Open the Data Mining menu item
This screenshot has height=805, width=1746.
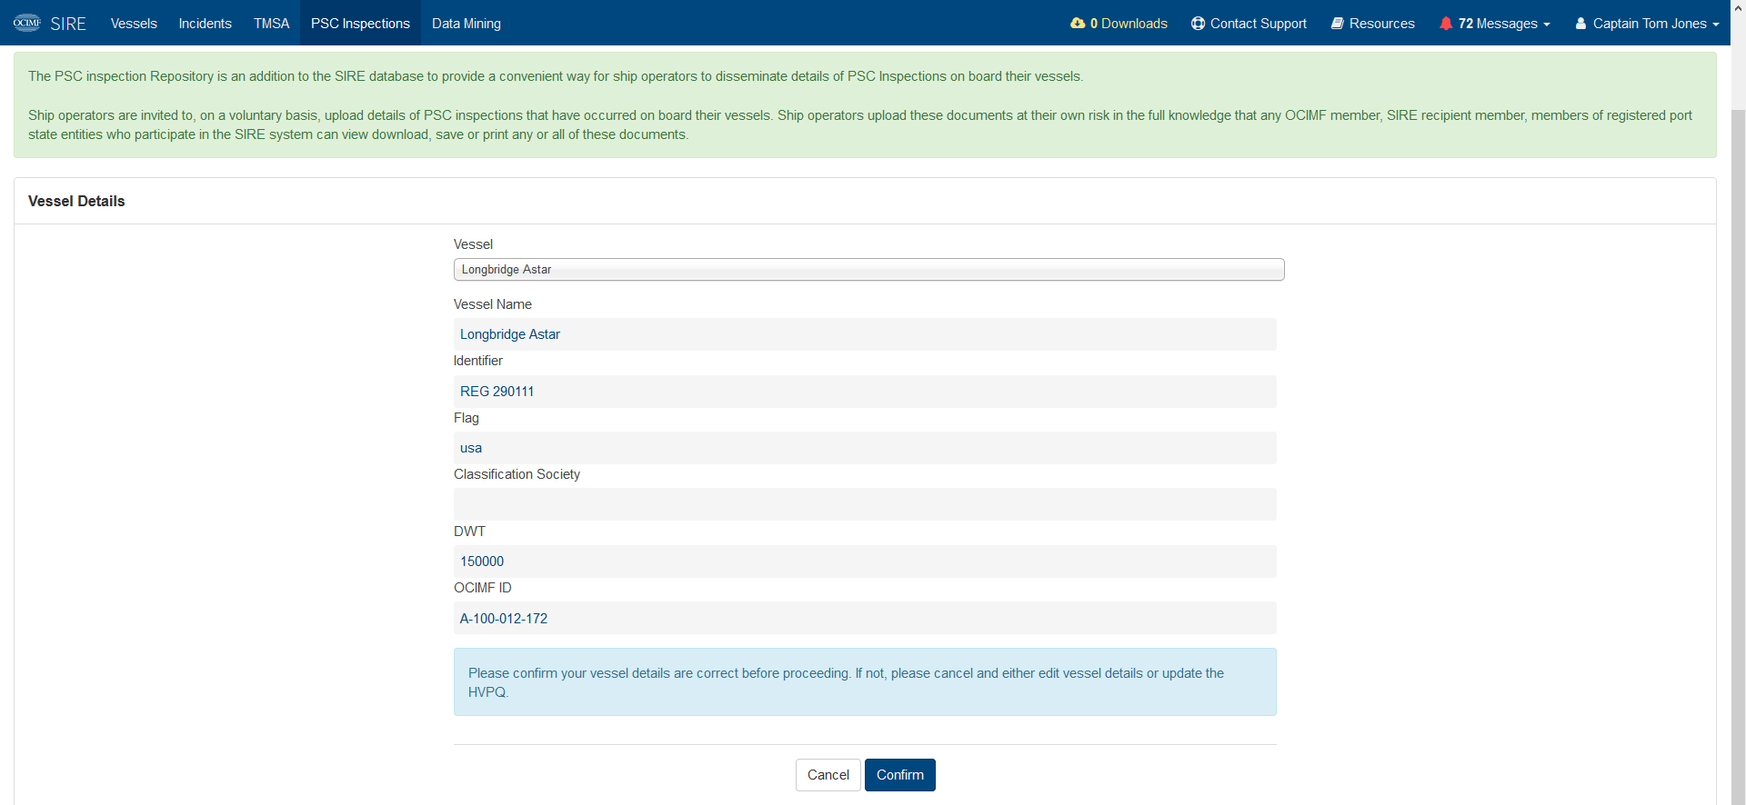click(467, 24)
